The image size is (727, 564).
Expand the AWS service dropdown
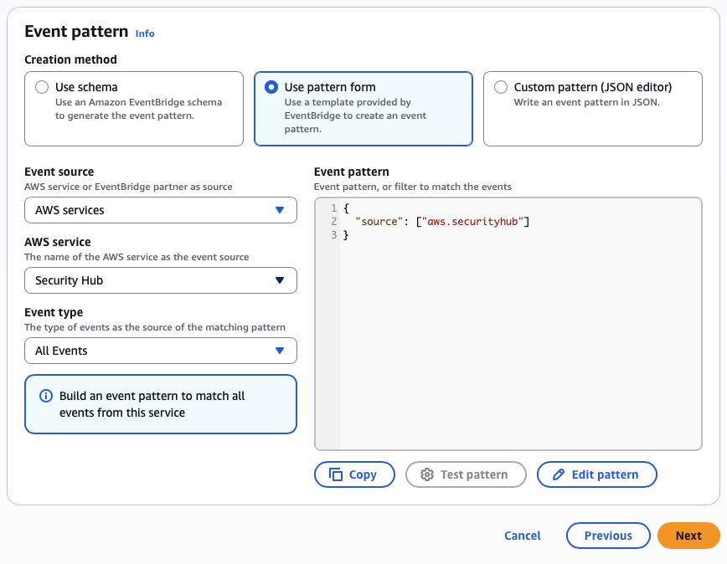pyautogui.click(x=161, y=280)
